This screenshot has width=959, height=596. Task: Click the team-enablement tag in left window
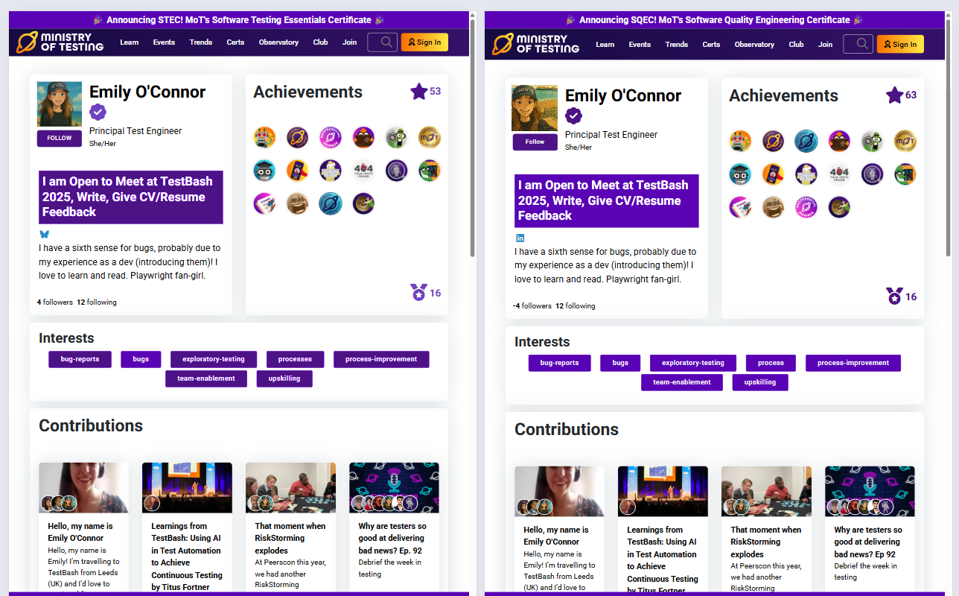206,378
